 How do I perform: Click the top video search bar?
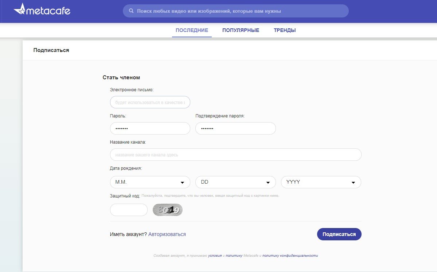pos(241,11)
